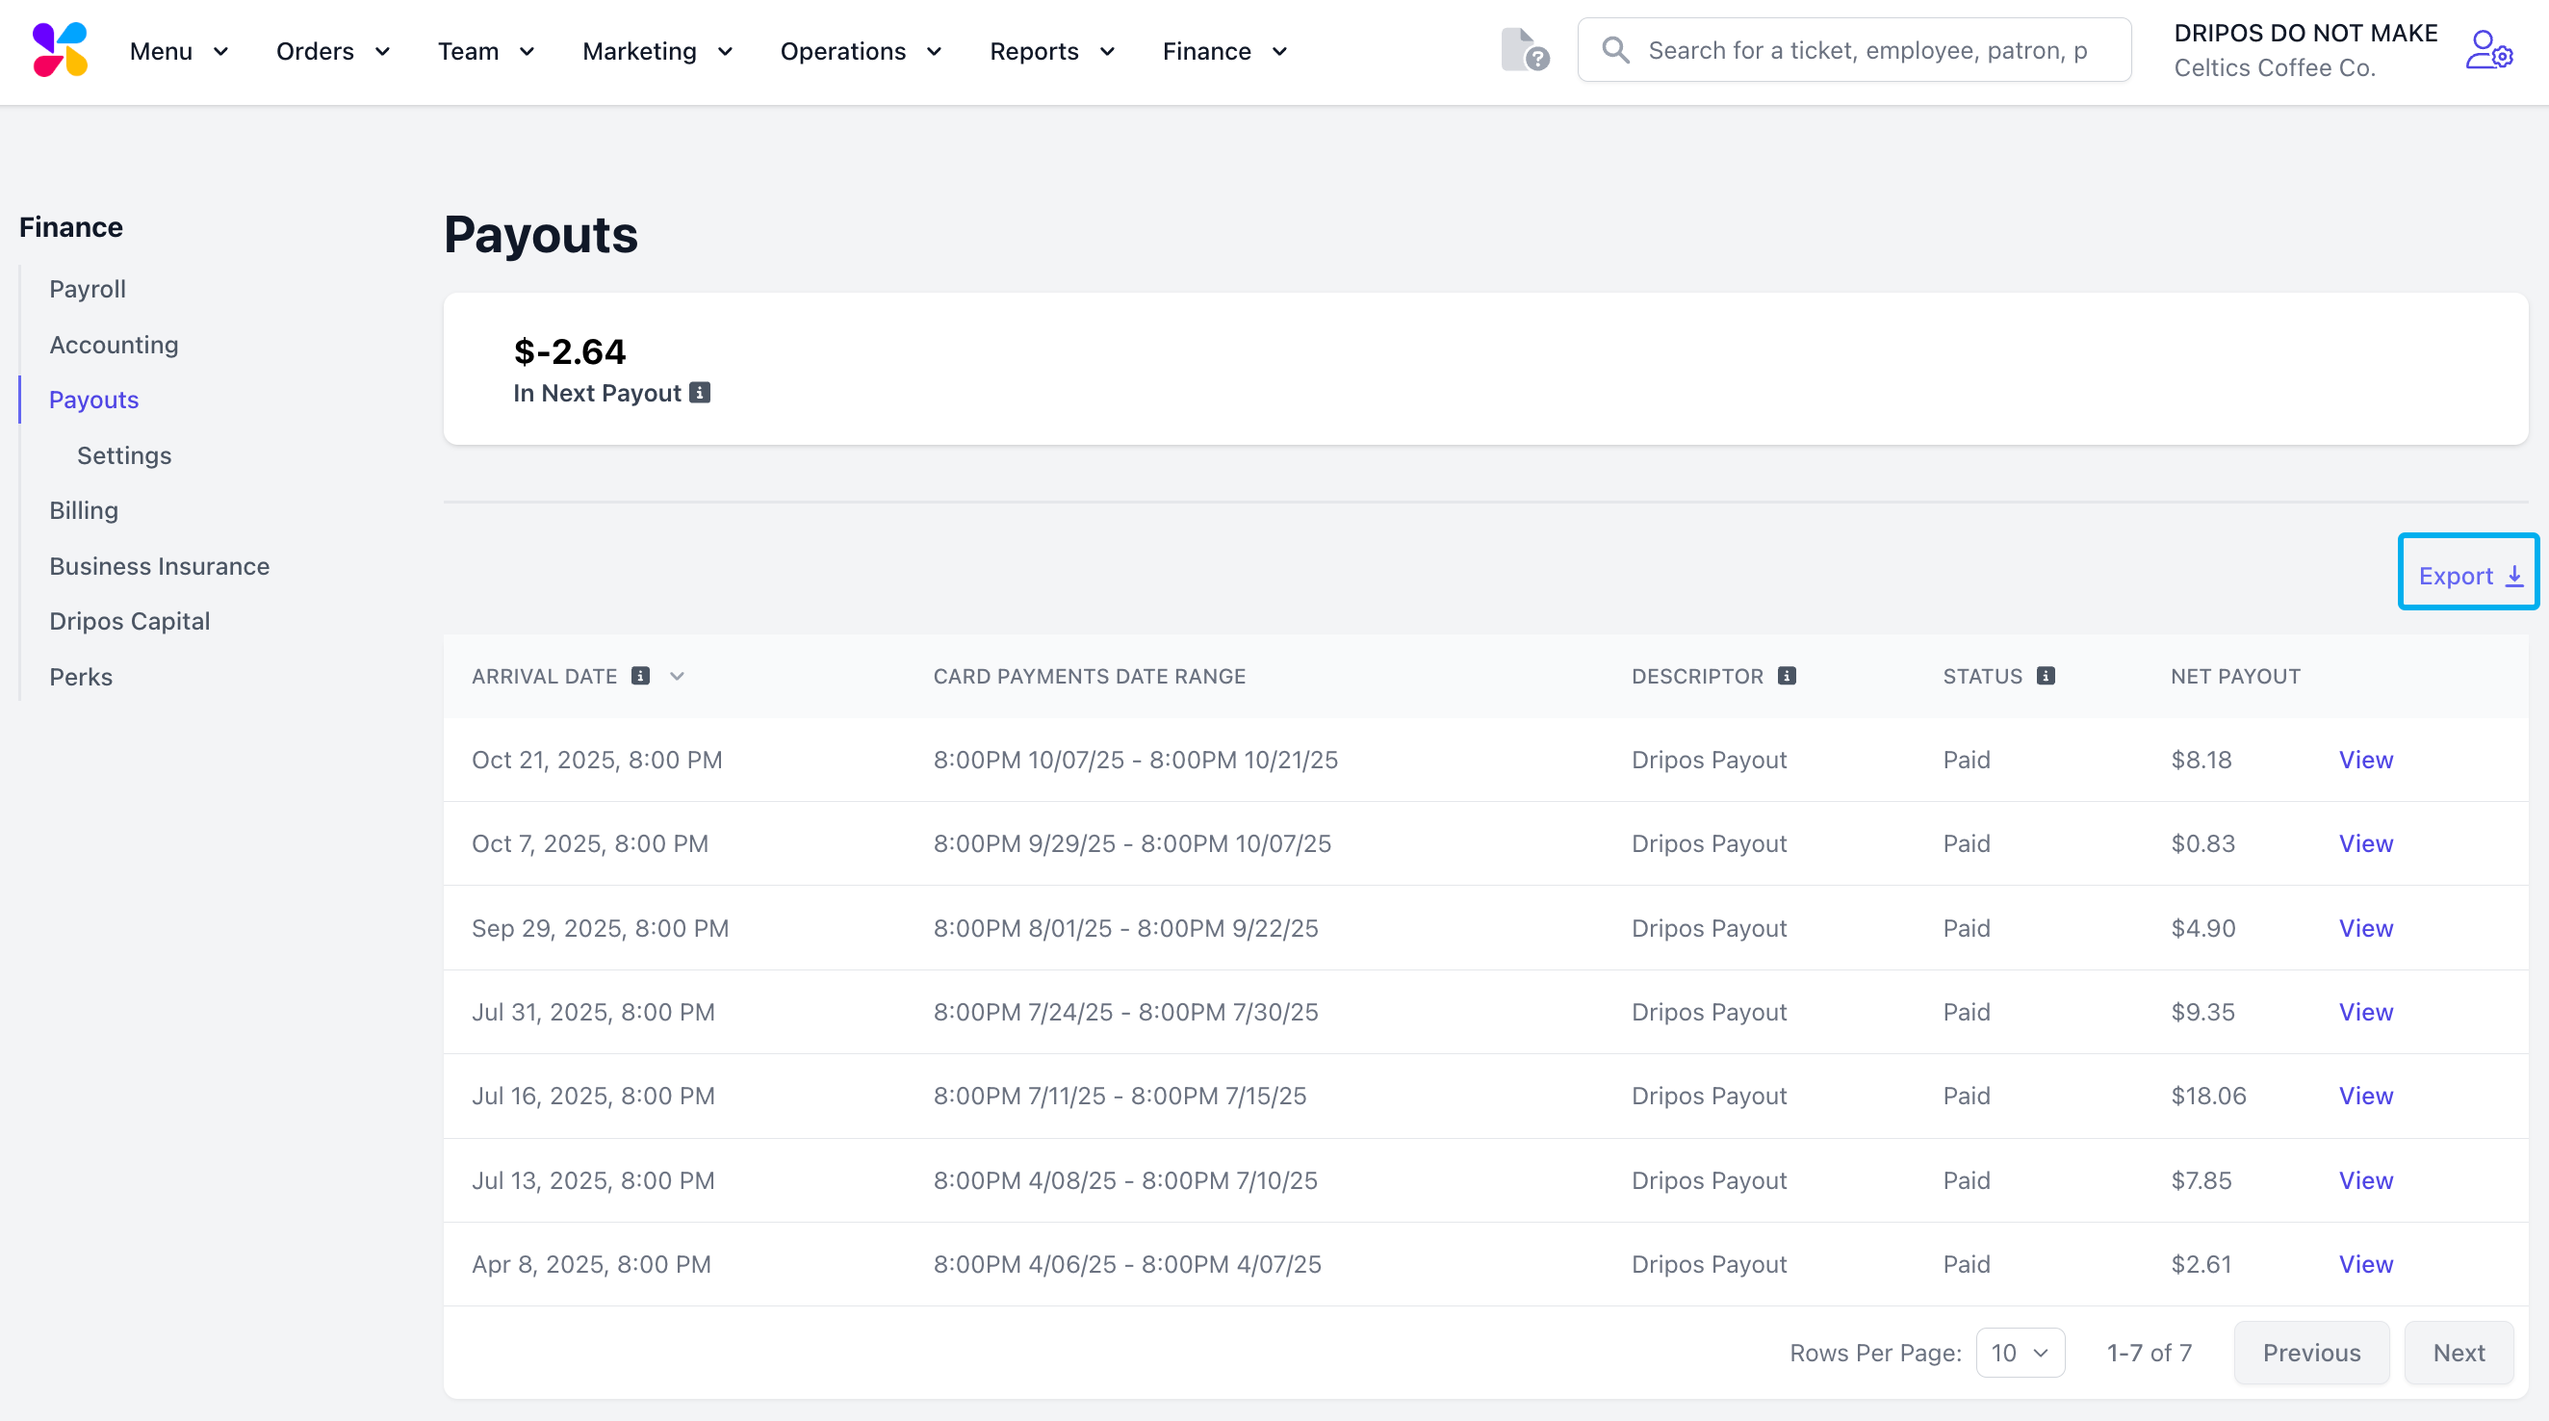The width and height of the screenshot is (2549, 1421).
Task: Click the In Next Payout info icon
Action: point(700,393)
